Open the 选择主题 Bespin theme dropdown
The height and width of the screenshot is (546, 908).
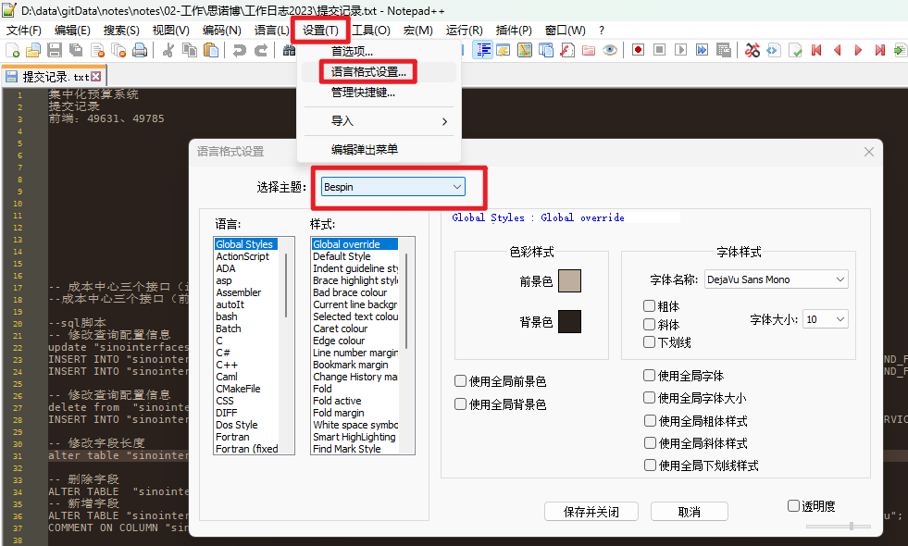pyautogui.click(x=392, y=187)
